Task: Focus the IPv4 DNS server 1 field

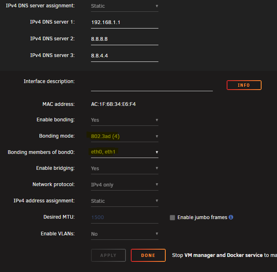Action: (x=125, y=23)
